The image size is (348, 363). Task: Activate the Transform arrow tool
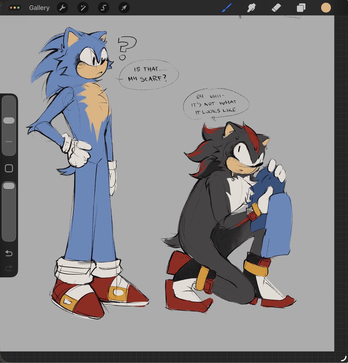124,8
